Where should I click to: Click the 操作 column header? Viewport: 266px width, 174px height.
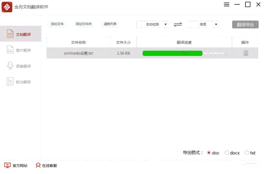pyautogui.click(x=245, y=43)
